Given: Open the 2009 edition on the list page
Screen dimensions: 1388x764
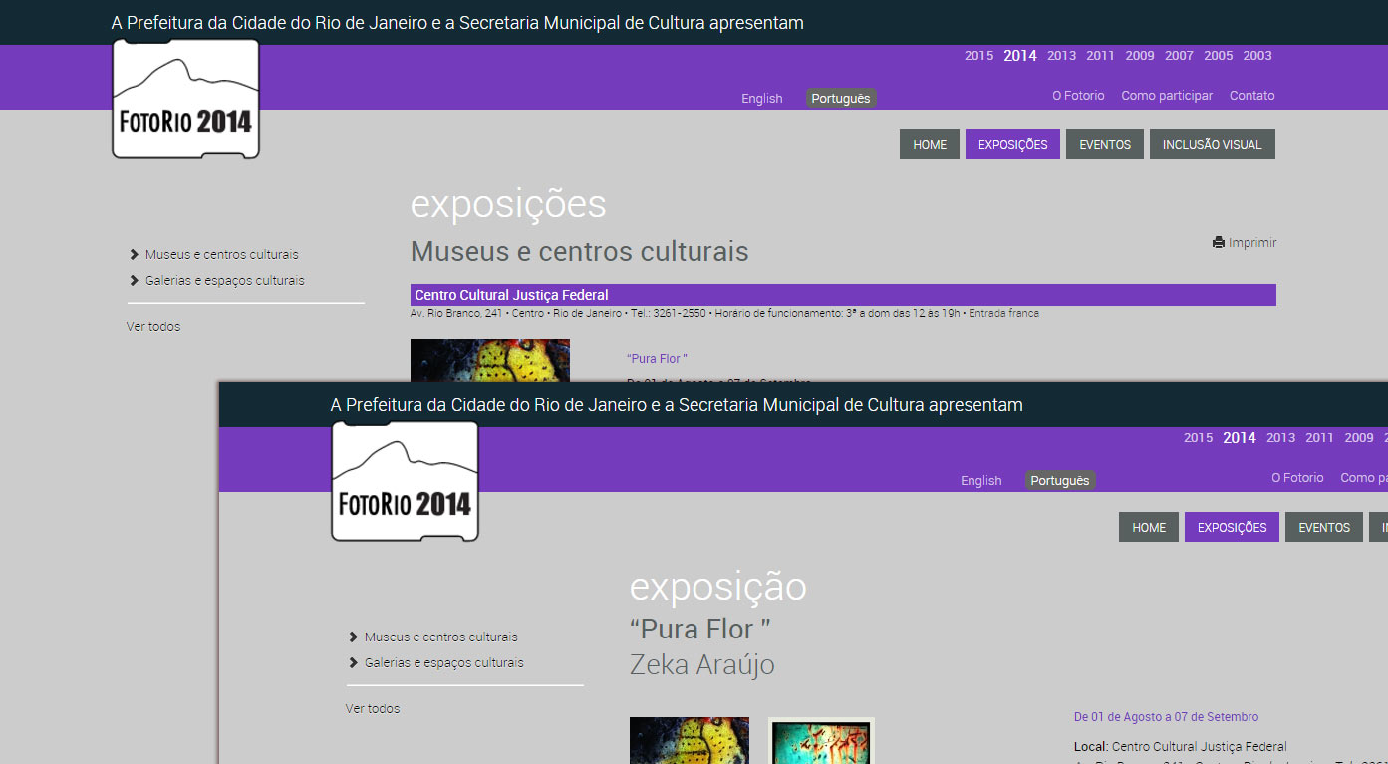Looking at the screenshot, I should click(x=1140, y=56).
